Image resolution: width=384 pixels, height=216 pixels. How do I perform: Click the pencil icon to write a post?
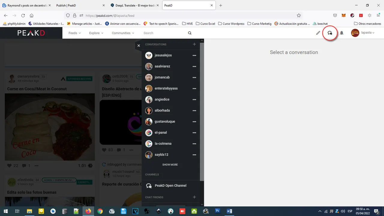[318, 33]
